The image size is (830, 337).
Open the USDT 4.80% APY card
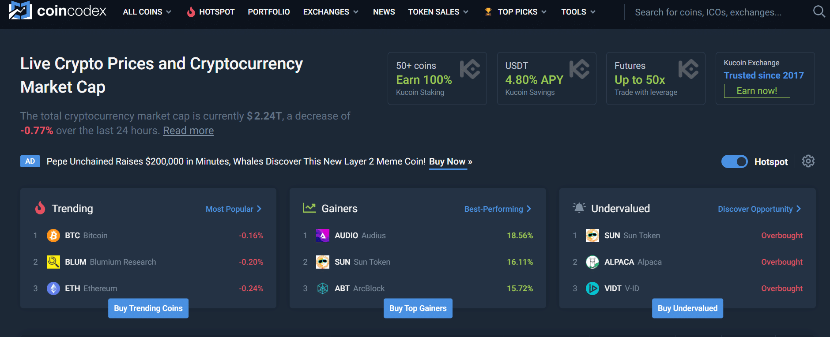click(x=547, y=79)
